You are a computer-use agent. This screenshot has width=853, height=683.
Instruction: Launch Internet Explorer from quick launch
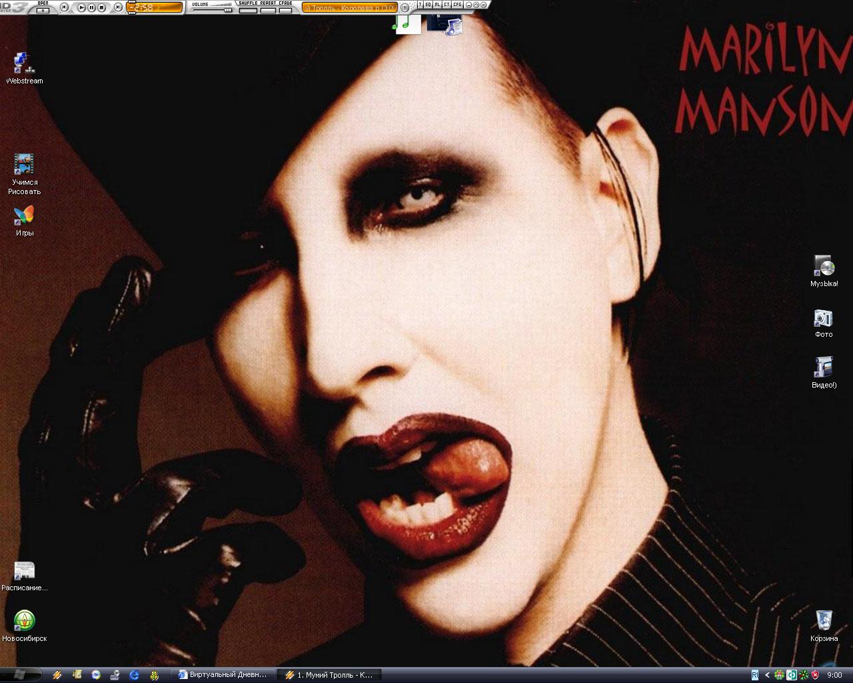point(135,675)
